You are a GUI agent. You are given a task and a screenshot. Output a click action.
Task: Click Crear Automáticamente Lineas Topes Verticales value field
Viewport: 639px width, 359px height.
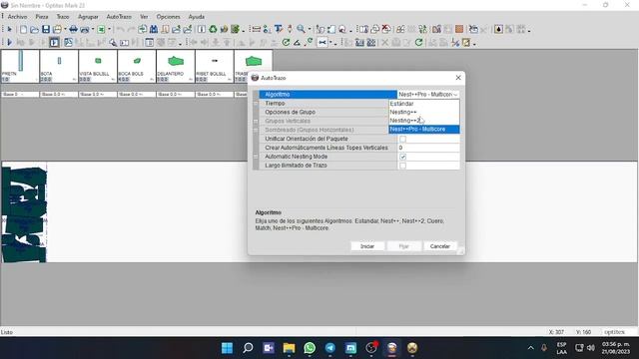[x=428, y=148]
